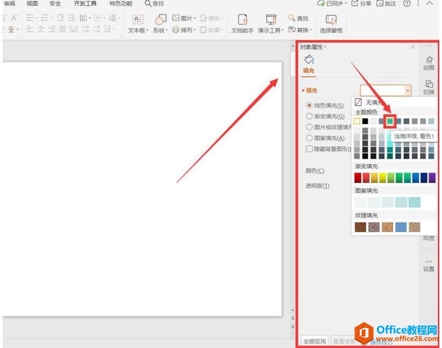Open the 形状 (Shapes) tool
This screenshot has width=442, height=348.
[x=160, y=20]
